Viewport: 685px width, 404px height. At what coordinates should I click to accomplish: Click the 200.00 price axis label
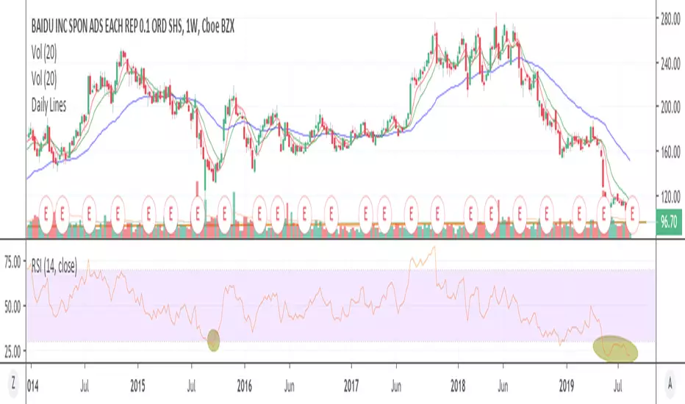(x=670, y=107)
